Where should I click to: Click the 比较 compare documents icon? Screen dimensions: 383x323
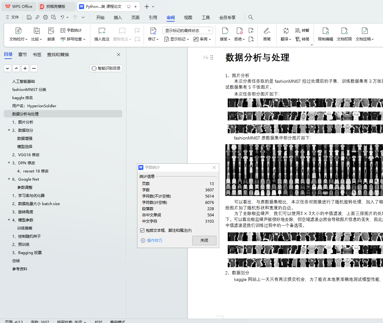point(36,31)
